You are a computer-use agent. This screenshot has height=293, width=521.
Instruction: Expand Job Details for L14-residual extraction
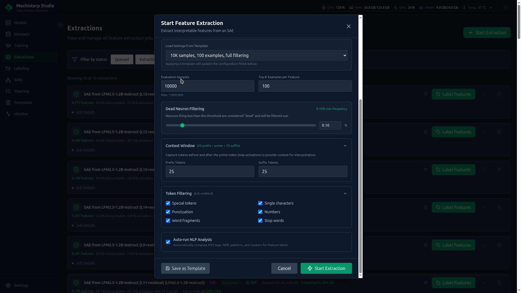(83, 225)
